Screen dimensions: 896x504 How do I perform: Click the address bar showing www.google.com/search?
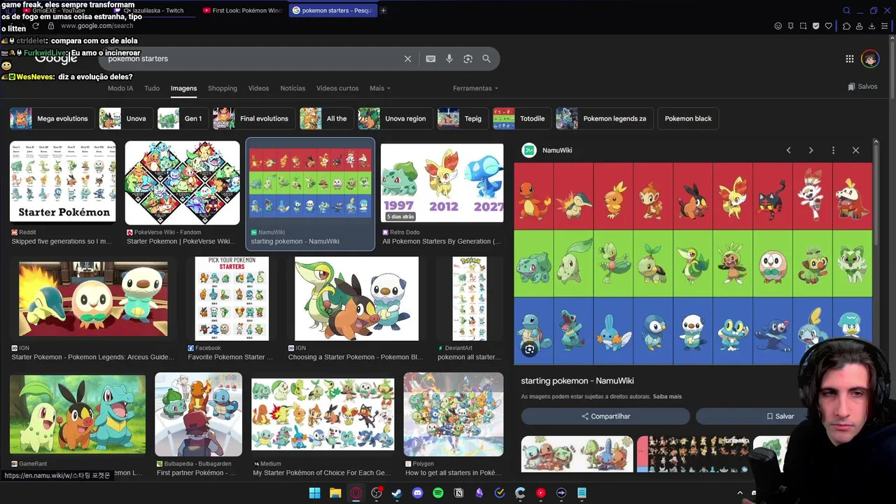tap(97, 26)
